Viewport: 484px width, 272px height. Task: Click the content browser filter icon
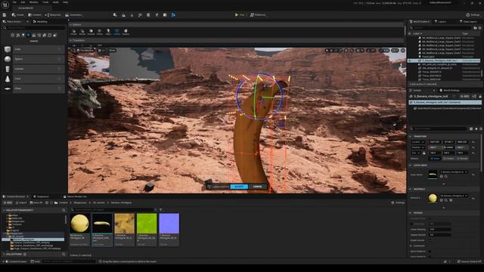[x=160, y=210]
